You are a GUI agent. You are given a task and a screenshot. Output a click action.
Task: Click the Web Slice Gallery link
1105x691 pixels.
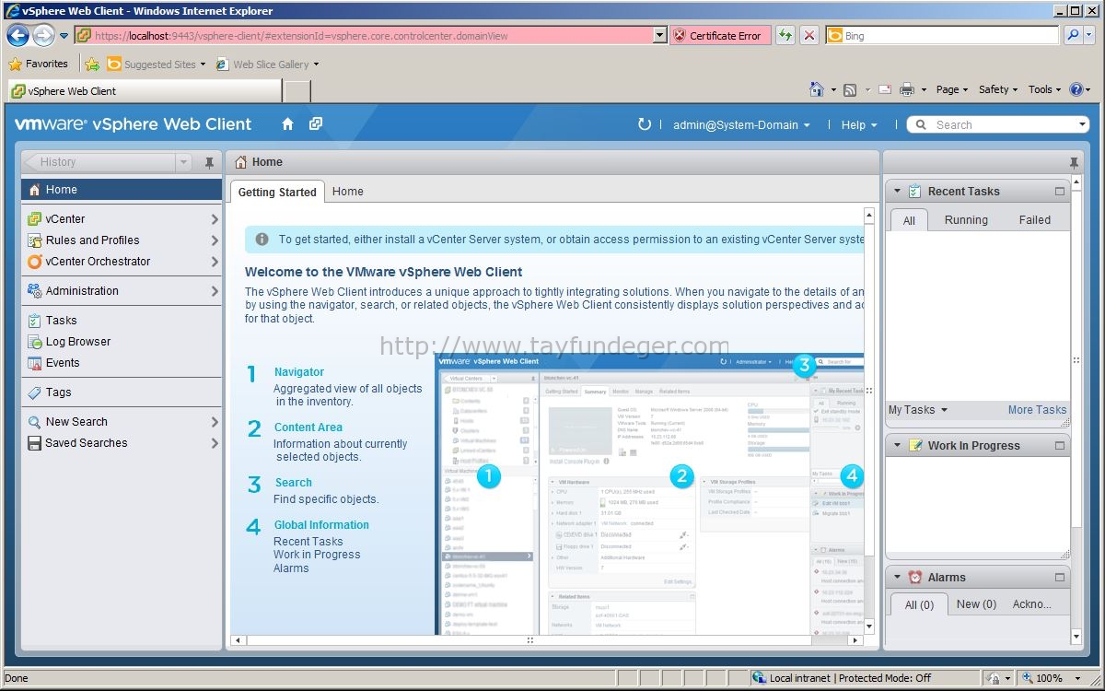coord(267,64)
